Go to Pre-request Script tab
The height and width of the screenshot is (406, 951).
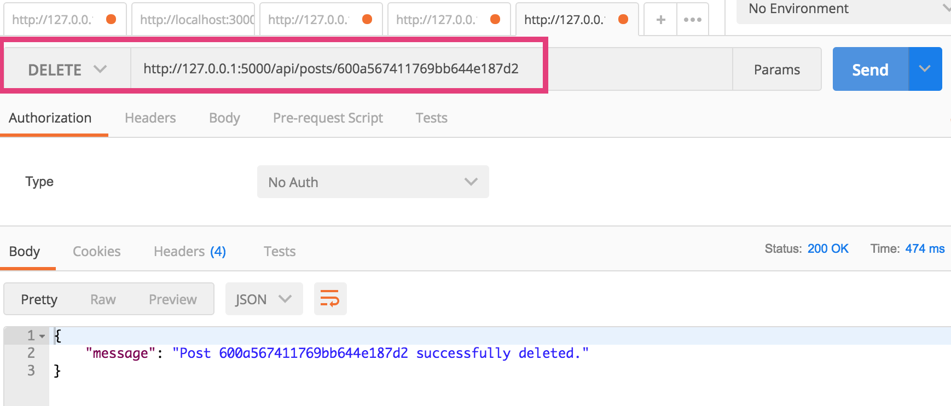coord(328,118)
